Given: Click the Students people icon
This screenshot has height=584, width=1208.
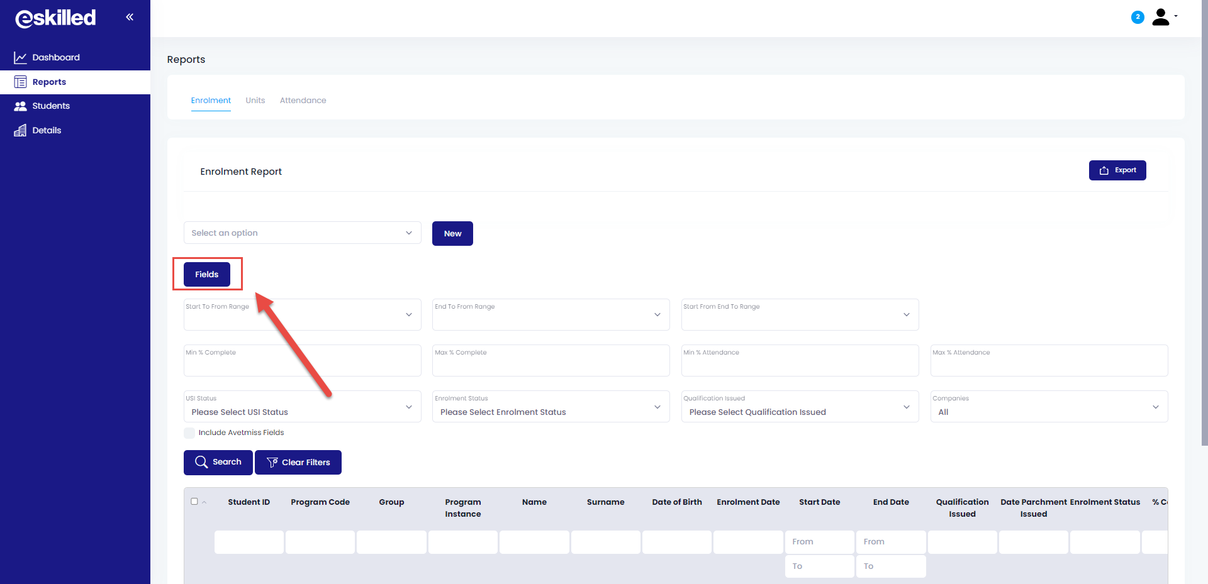Looking at the screenshot, I should coord(20,106).
